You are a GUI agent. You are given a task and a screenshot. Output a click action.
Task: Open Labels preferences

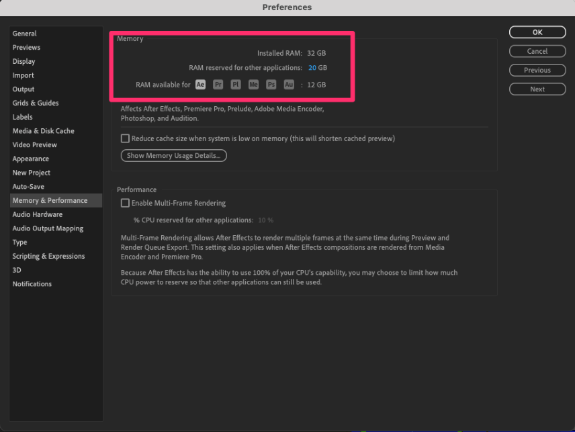pyautogui.click(x=56, y=117)
